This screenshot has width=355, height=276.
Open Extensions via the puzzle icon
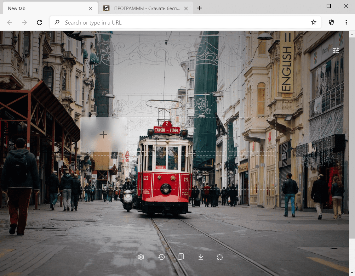tap(220, 257)
